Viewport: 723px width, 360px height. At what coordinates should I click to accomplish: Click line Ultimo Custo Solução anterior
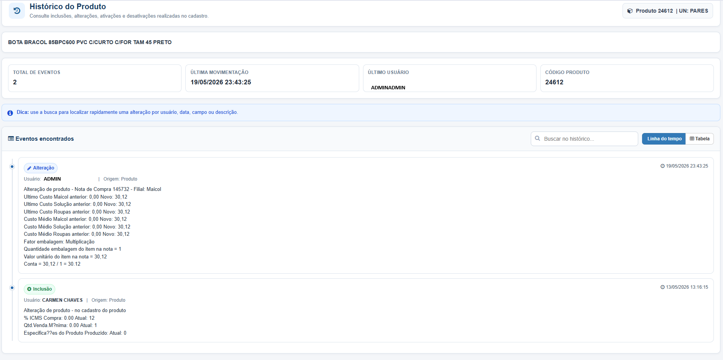coord(77,204)
